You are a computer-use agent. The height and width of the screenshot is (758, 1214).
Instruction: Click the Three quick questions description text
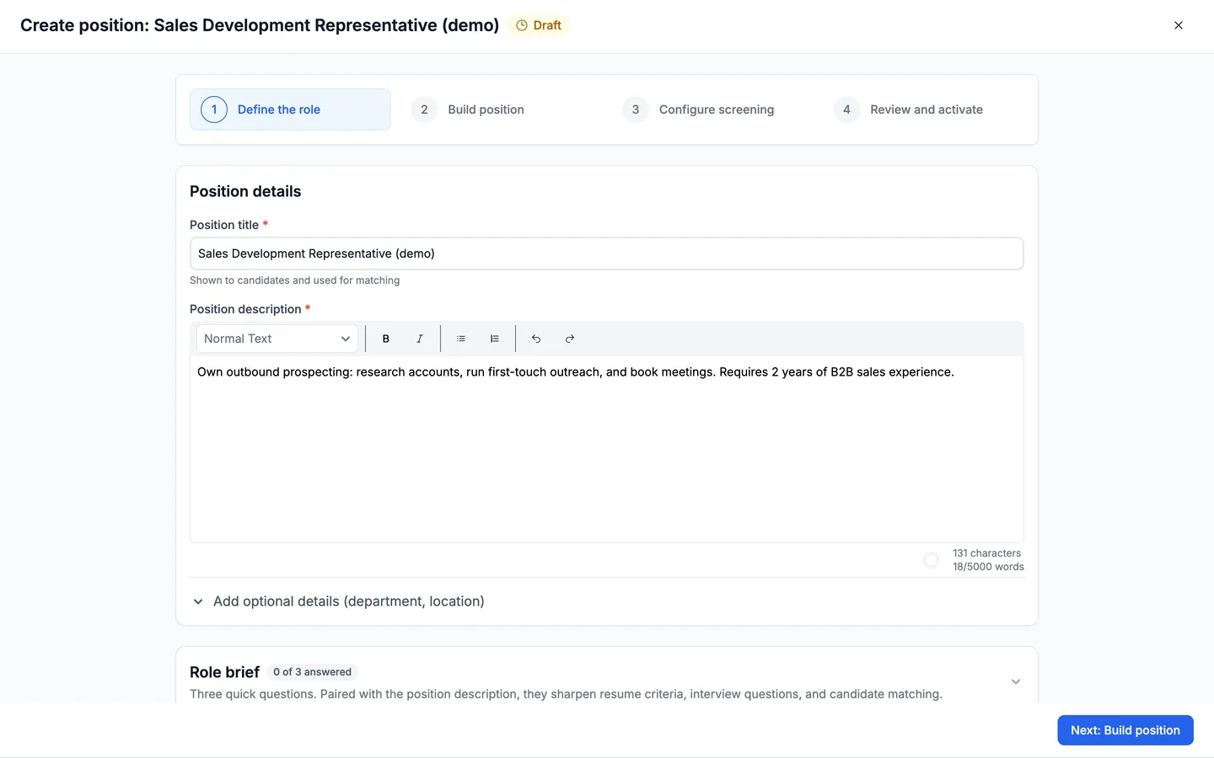point(566,694)
